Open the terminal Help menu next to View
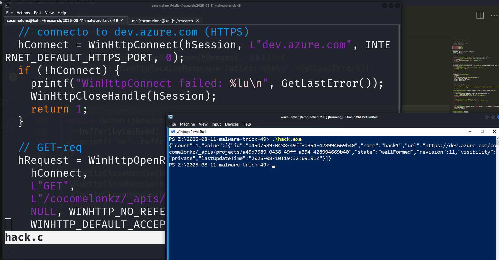This screenshot has width=499, height=260. tap(62, 13)
